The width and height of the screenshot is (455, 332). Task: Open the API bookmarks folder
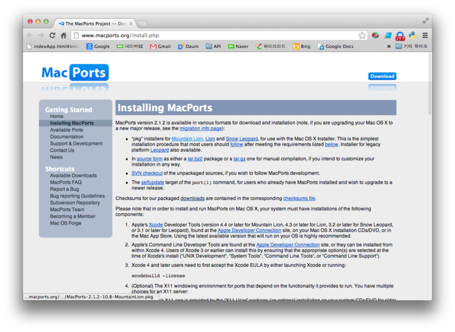213,47
